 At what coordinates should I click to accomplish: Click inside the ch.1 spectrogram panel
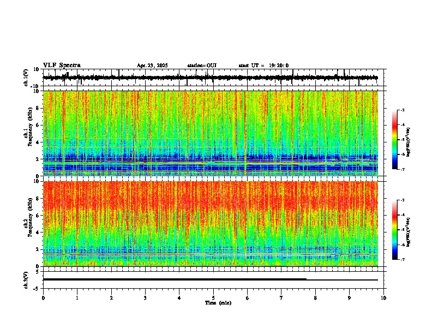pyautogui.click(x=211, y=133)
